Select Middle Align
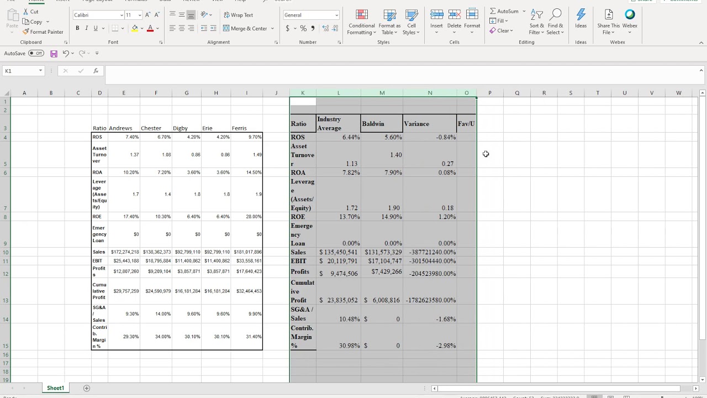This screenshot has height=398, width=707. pyautogui.click(x=182, y=15)
